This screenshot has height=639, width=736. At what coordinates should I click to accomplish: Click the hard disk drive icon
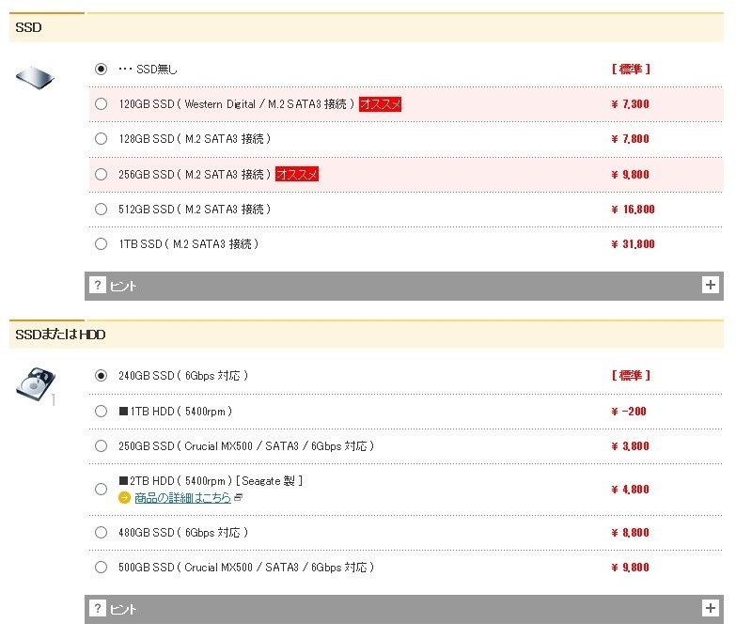[35, 383]
